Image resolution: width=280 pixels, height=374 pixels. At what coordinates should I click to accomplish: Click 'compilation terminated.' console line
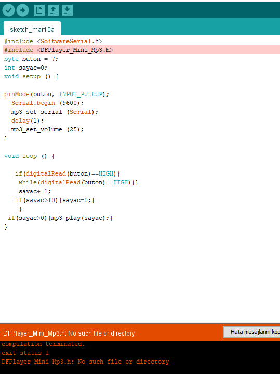tap(43, 344)
